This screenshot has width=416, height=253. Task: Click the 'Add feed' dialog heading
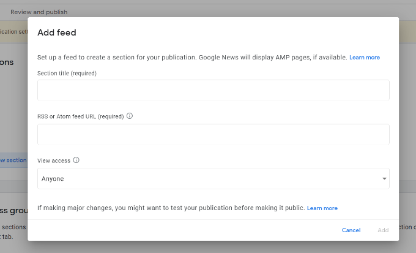(57, 32)
